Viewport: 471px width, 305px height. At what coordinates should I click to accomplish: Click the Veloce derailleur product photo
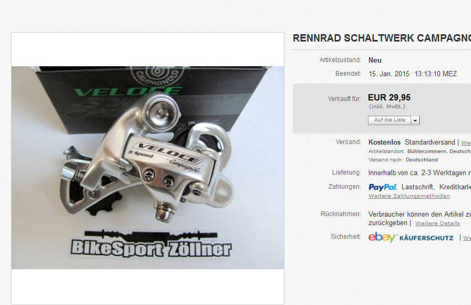coord(148,168)
